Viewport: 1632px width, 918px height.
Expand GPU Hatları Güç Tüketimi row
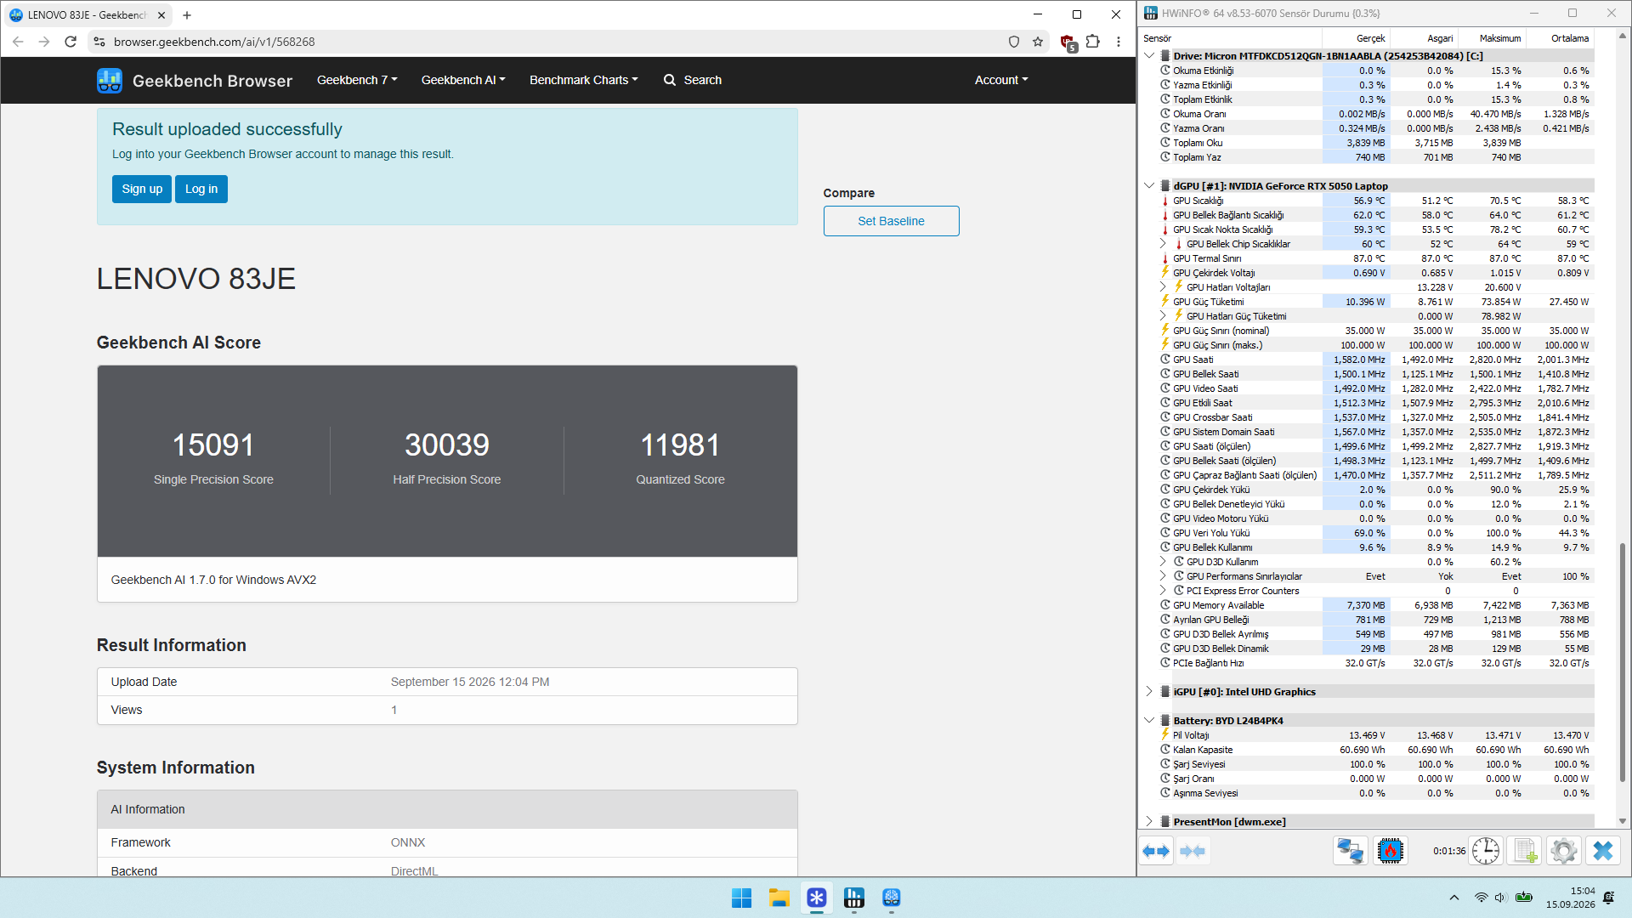point(1164,316)
